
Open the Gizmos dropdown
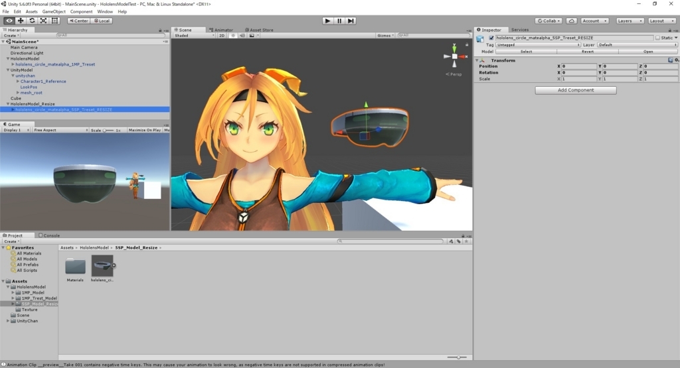tap(385, 36)
